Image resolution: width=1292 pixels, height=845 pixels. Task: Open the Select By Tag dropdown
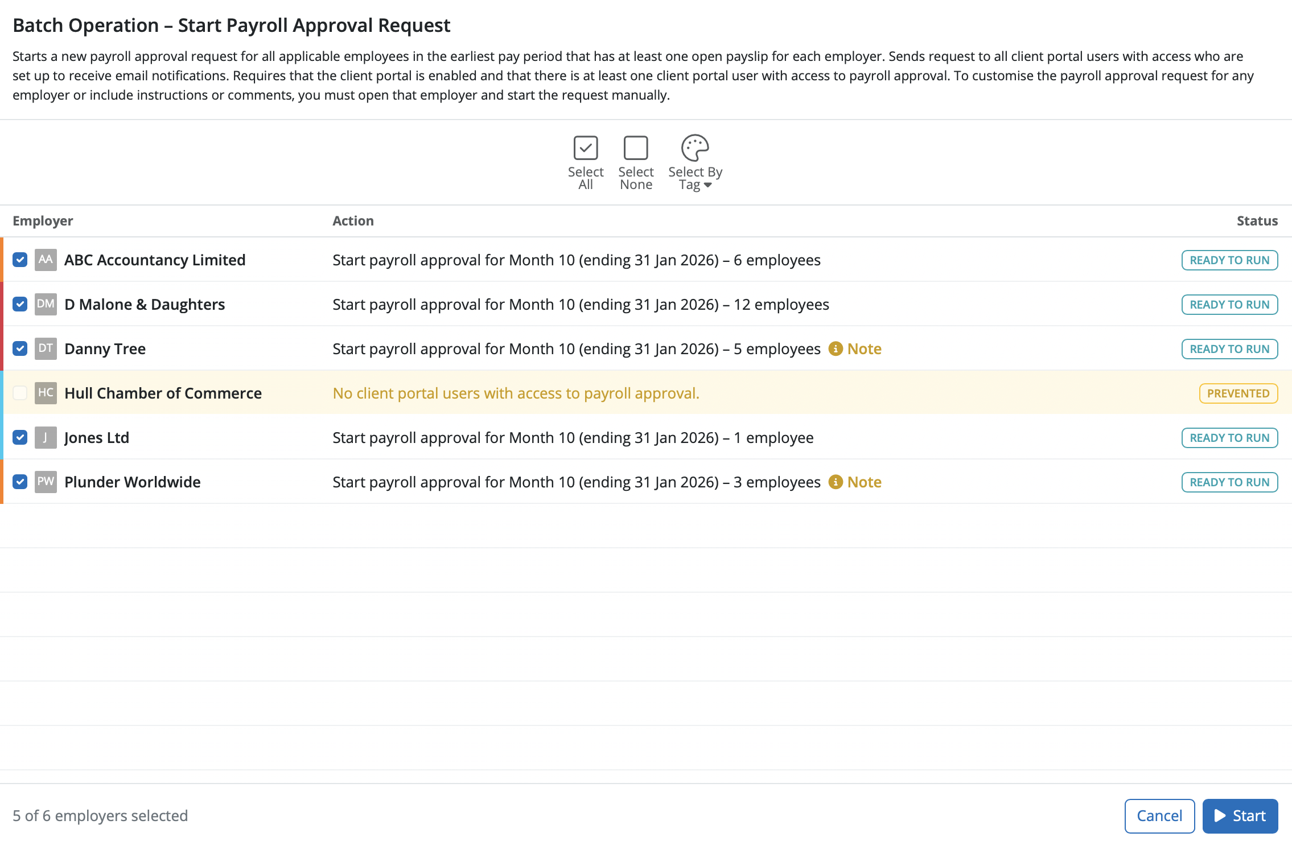click(x=695, y=162)
